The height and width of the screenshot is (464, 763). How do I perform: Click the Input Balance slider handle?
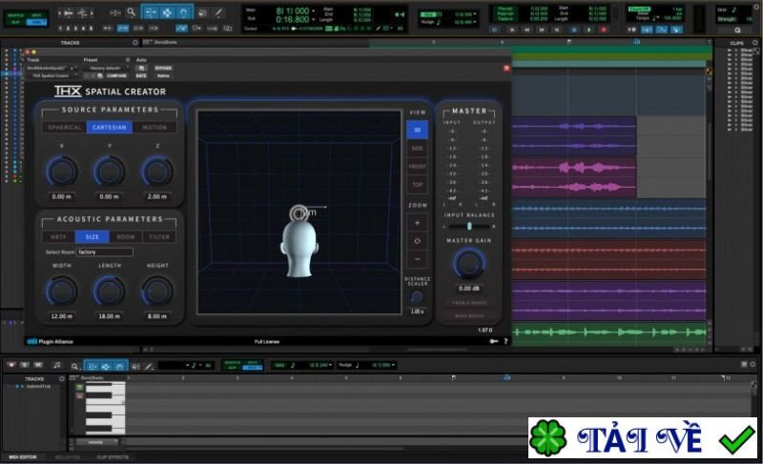469,226
